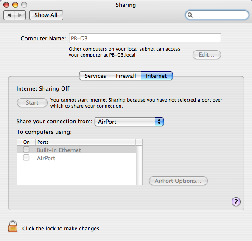The width and height of the screenshot is (252, 241).
Task: Minimize window with the yellow button
Action: click(15, 5)
